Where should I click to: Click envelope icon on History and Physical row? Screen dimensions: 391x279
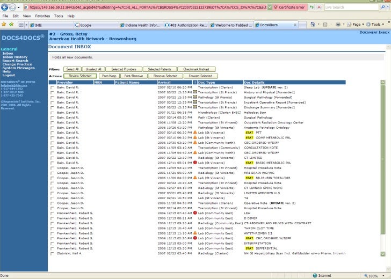pyautogui.click(x=195, y=92)
